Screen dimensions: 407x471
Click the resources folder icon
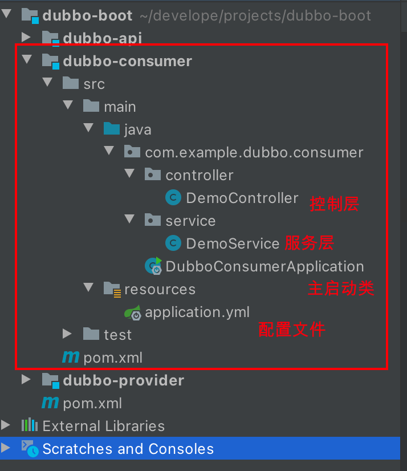click(112, 289)
